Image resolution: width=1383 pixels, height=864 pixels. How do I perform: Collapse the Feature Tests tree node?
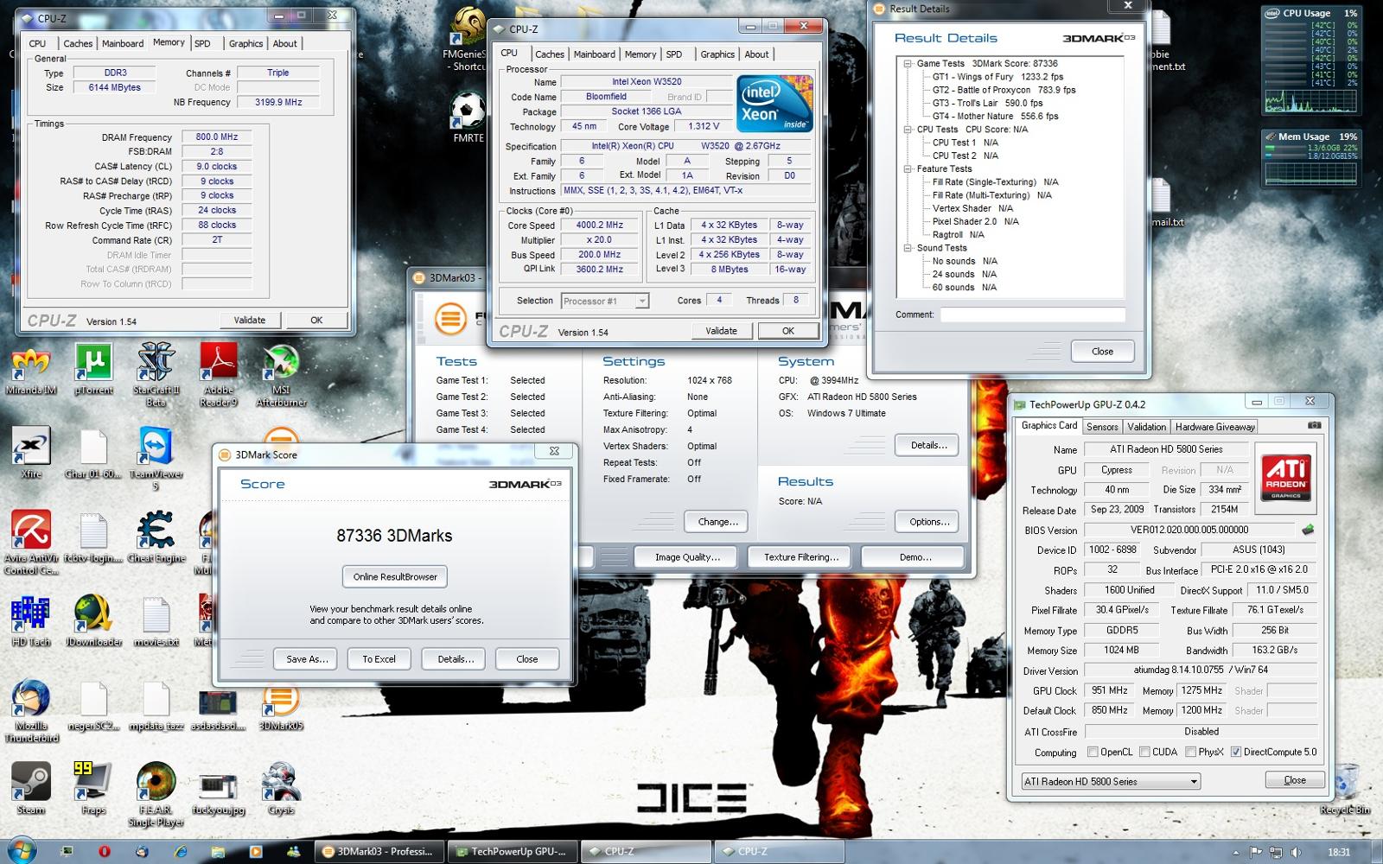tap(908, 168)
